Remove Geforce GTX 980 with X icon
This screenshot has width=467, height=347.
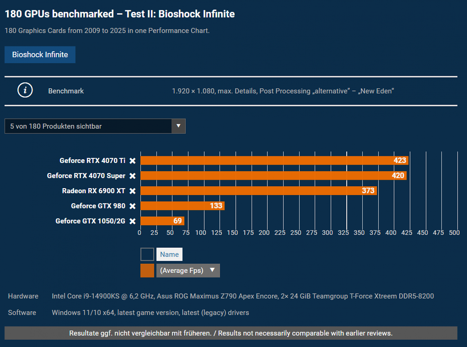(132, 206)
